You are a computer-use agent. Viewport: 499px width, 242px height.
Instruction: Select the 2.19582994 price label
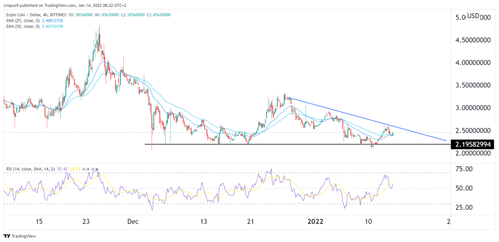click(x=473, y=144)
